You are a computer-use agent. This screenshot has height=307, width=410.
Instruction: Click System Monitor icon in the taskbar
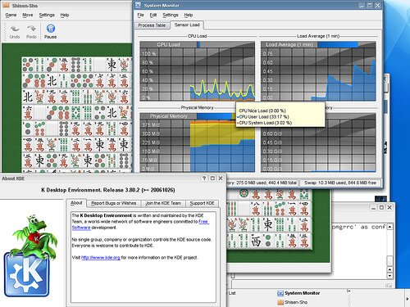point(280,293)
